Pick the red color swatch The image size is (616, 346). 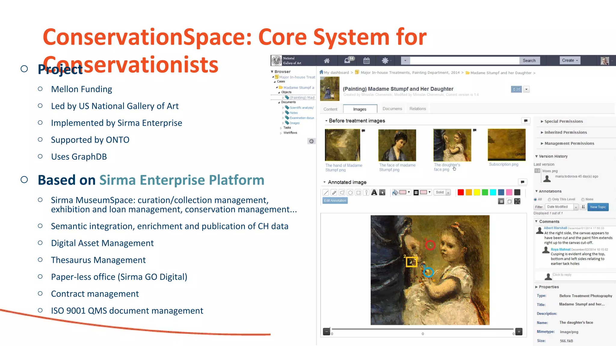click(x=460, y=193)
